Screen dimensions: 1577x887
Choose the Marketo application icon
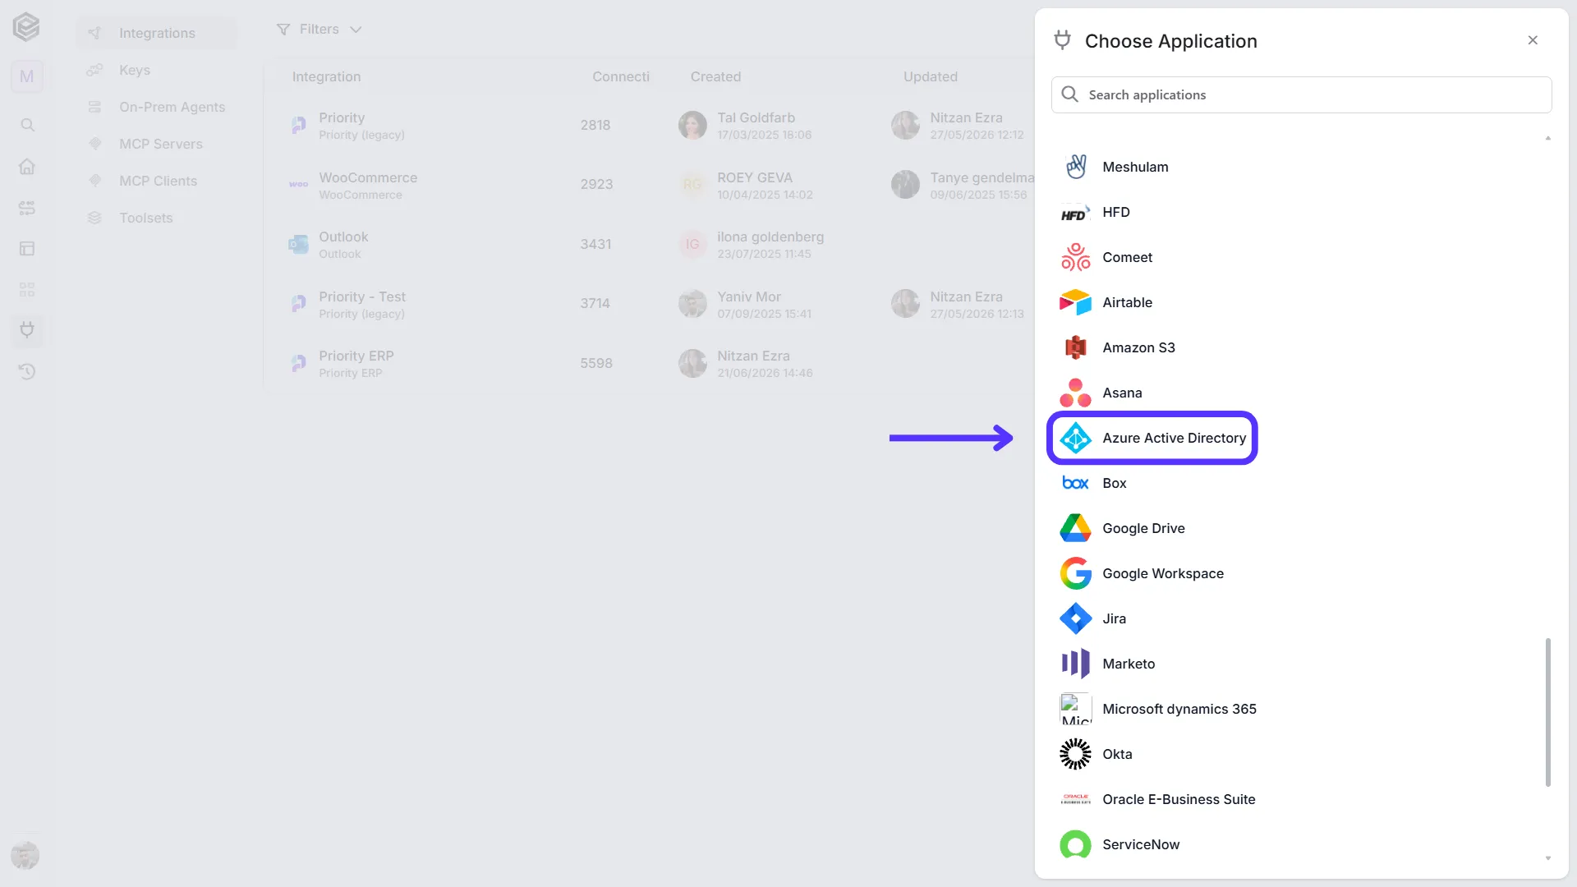1075,664
